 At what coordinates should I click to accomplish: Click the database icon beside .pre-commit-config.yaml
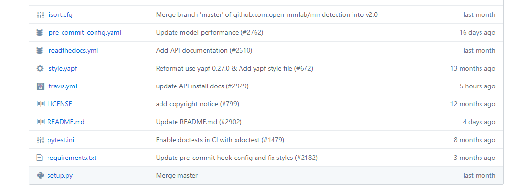[x=40, y=33]
